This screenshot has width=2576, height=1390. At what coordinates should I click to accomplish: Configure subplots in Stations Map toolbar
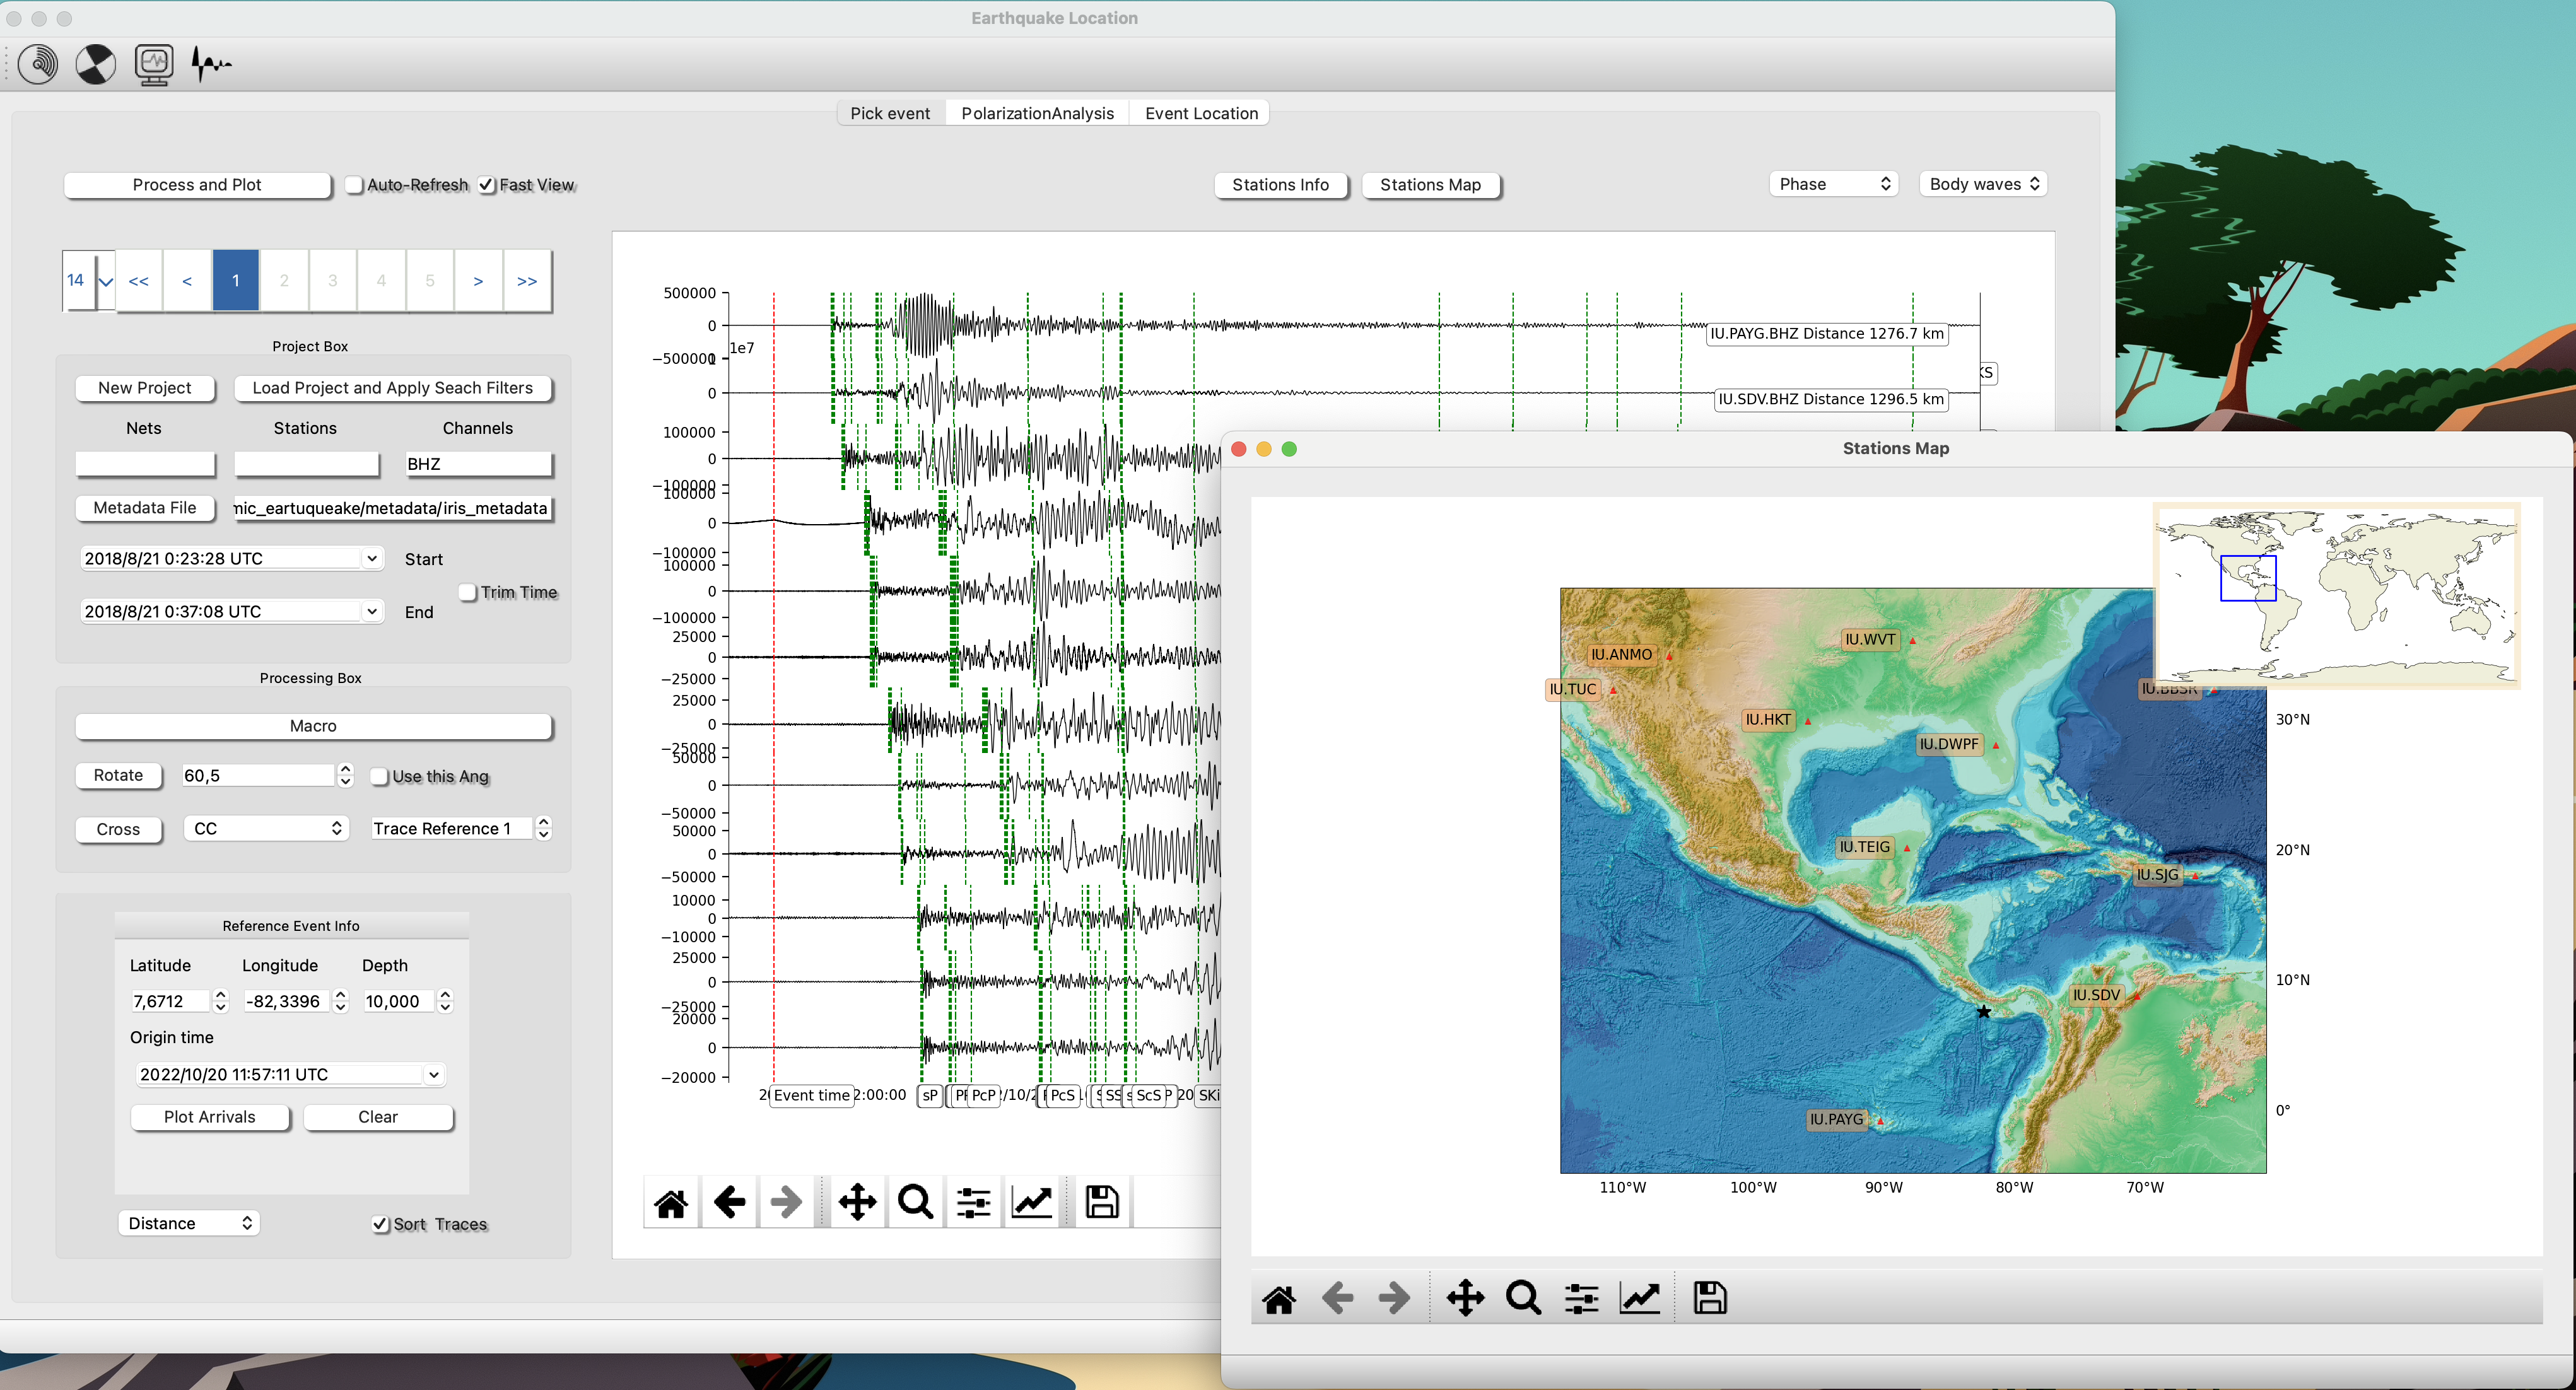pyautogui.click(x=1581, y=1299)
